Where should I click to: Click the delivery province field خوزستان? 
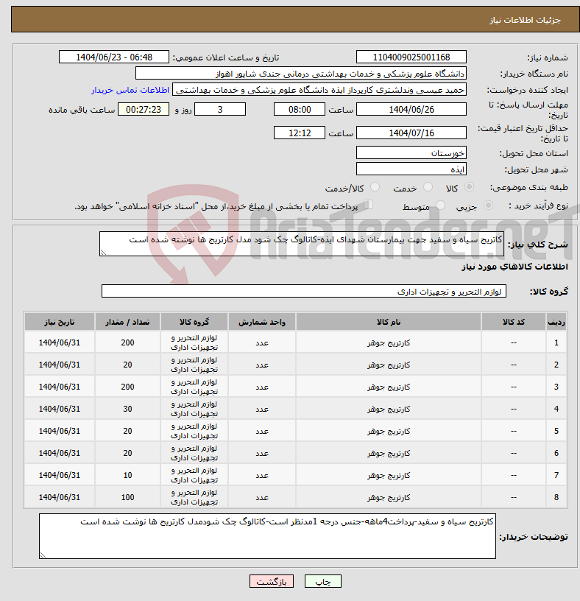pyautogui.click(x=411, y=152)
